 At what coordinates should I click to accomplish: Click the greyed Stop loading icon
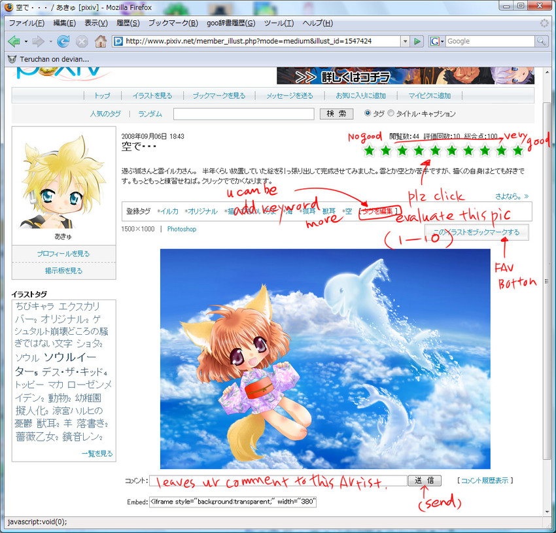(82, 41)
